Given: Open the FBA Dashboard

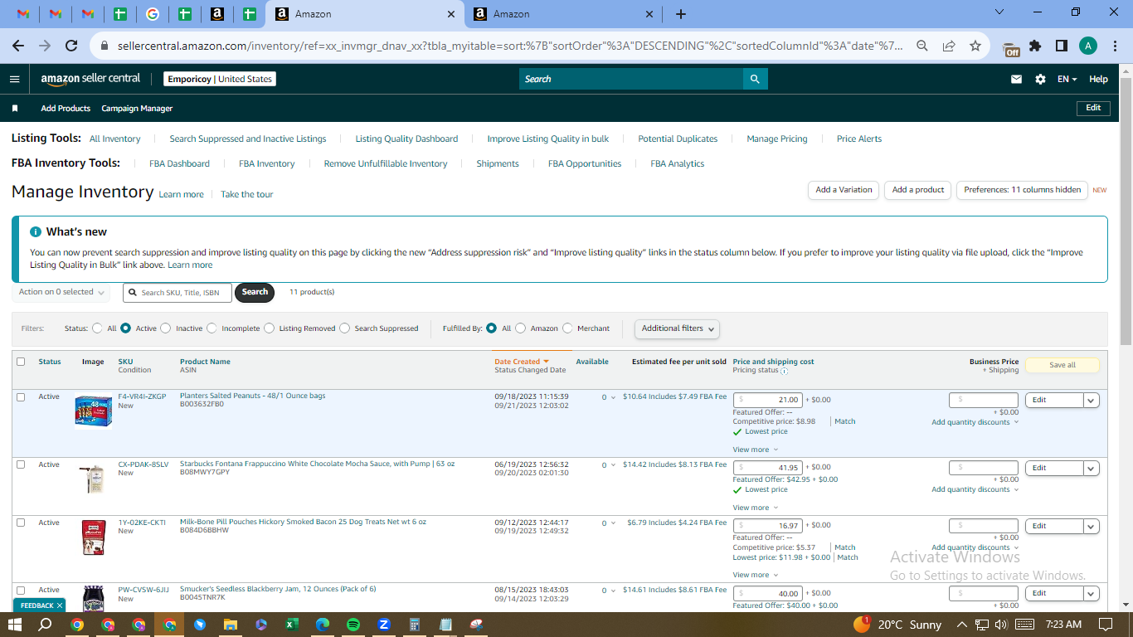Looking at the screenshot, I should [179, 164].
